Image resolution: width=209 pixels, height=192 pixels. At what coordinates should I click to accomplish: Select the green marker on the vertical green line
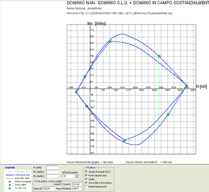[x=159, y=56]
